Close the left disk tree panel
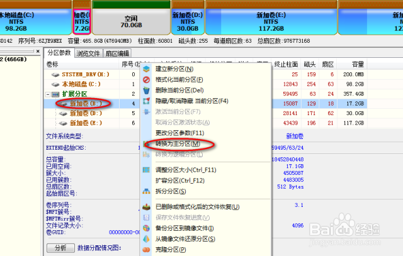The height and width of the screenshot is (256, 403). [x=38, y=52]
